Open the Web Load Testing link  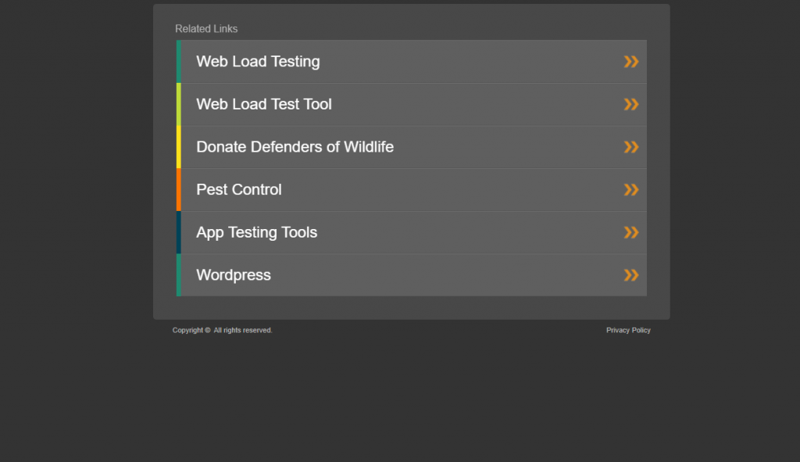pos(258,61)
